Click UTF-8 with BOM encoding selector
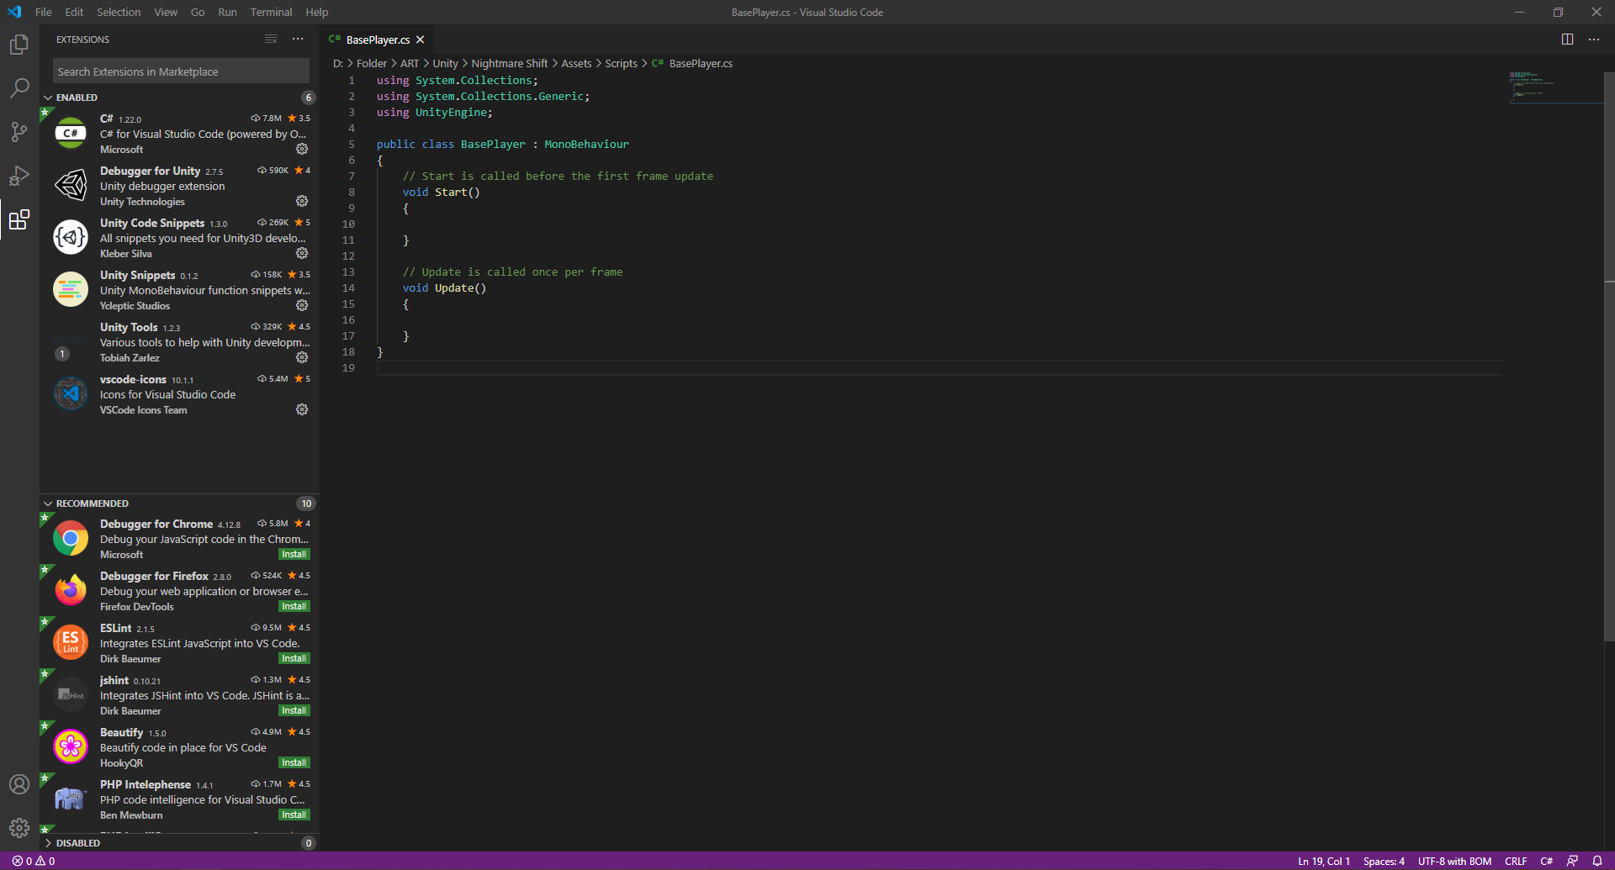Viewport: 1615px width, 870px height. point(1454,861)
